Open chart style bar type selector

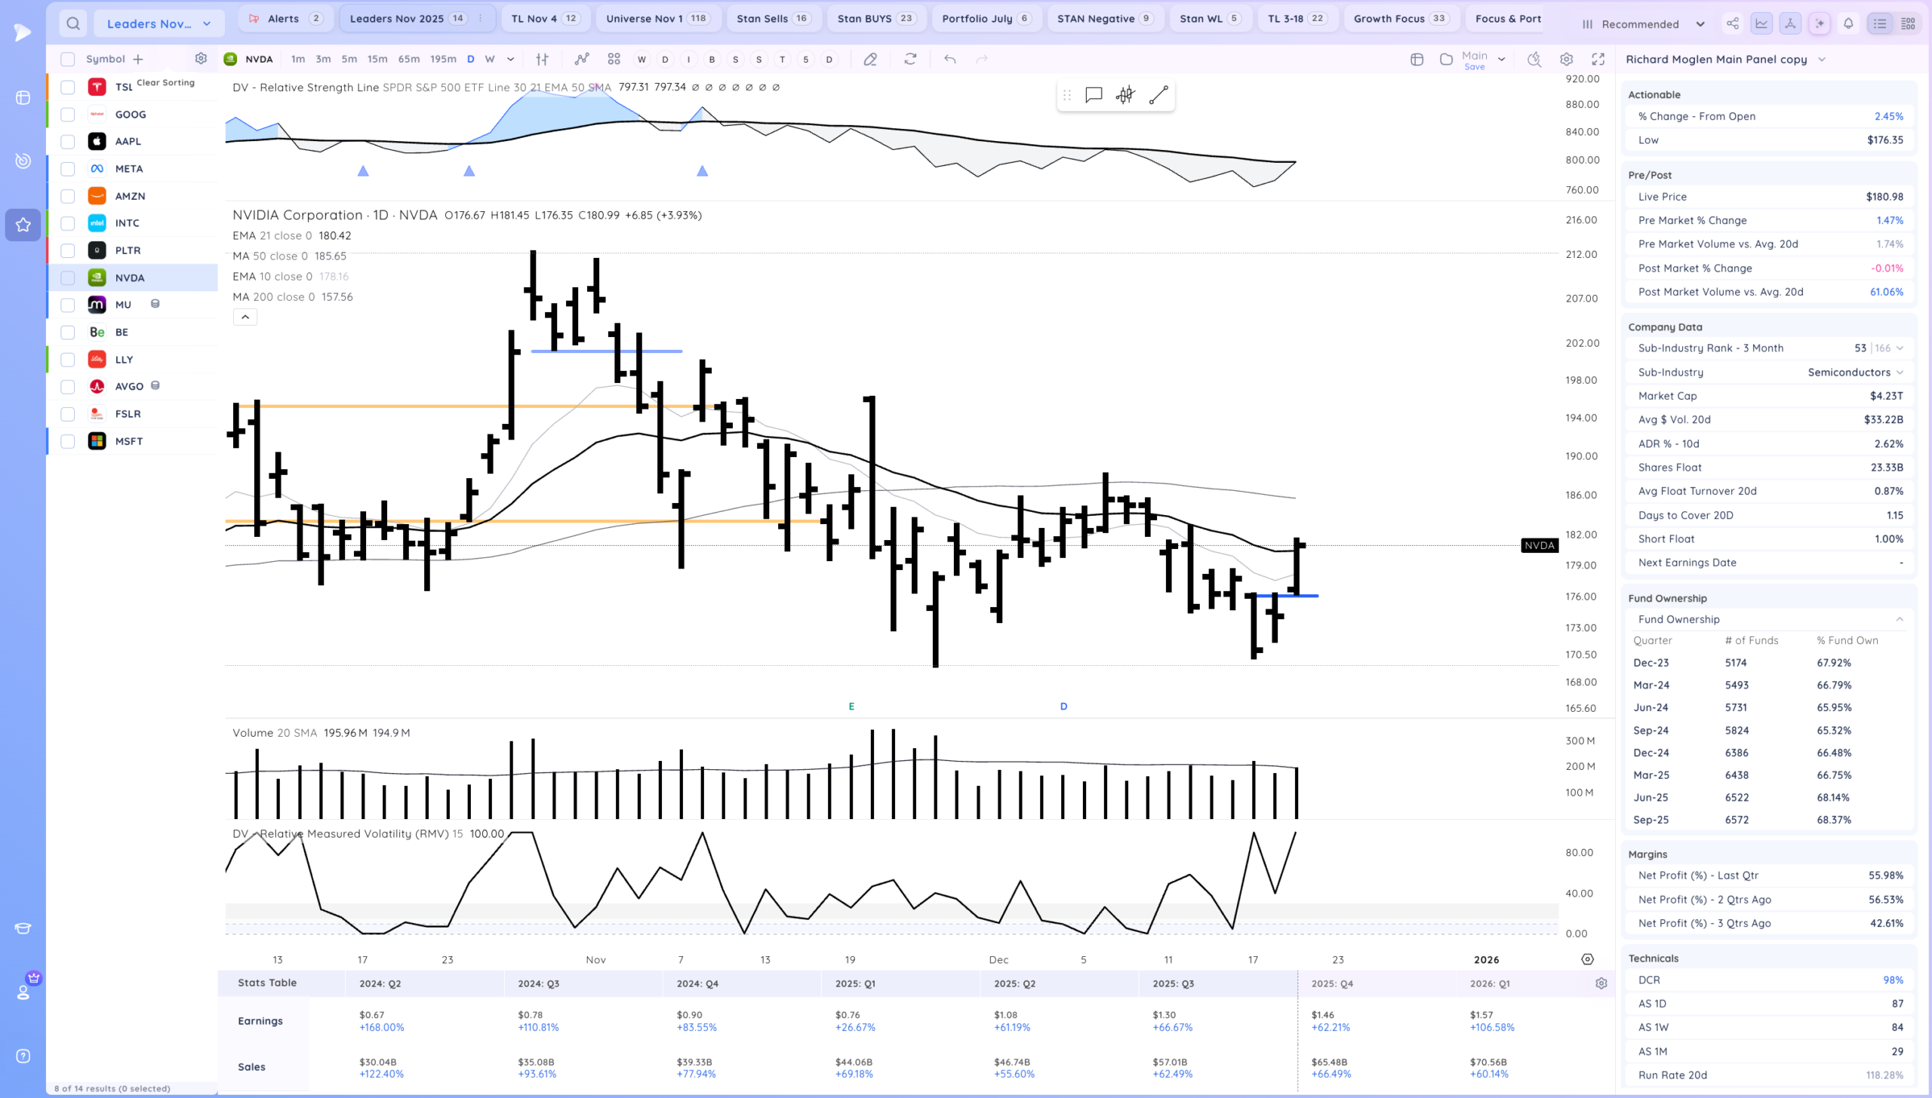(x=542, y=59)
